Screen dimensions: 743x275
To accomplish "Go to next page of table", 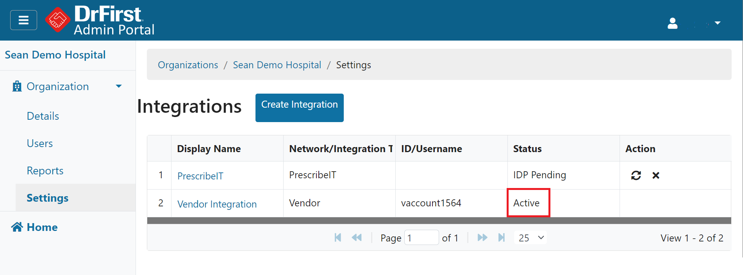I will [x=482, y=238].
